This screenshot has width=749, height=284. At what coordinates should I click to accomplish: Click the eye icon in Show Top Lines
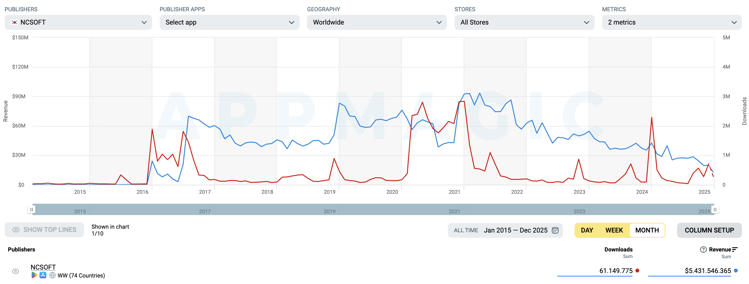click(x=16, y=230)
